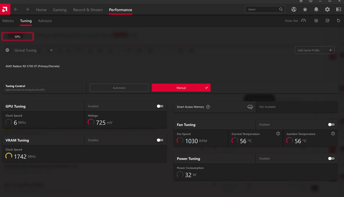Open Current Temperature help icon
The height and width of the screenshot is (197, 344).
pyautogui.click(x=278, y=134)
